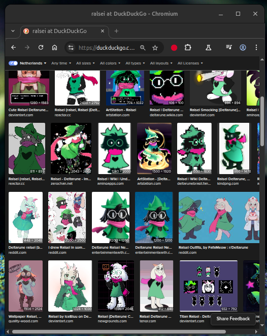
Task: Open the tab search chevron
Action: [x=13, y=31]
